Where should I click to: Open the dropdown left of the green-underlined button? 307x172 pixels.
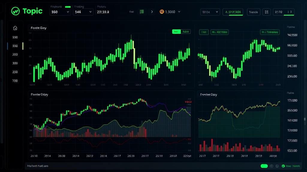click(210, 12)
